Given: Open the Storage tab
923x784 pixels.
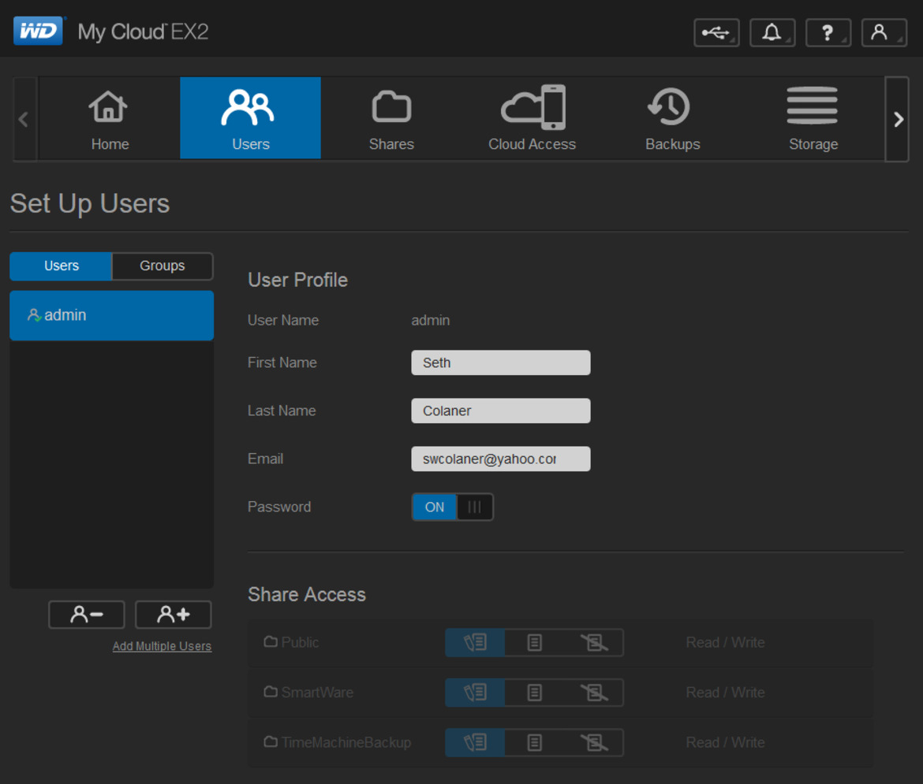Looking at the screenshot, I should [x=813, y=118].
